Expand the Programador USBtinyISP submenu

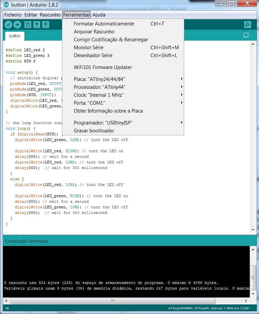123,123
